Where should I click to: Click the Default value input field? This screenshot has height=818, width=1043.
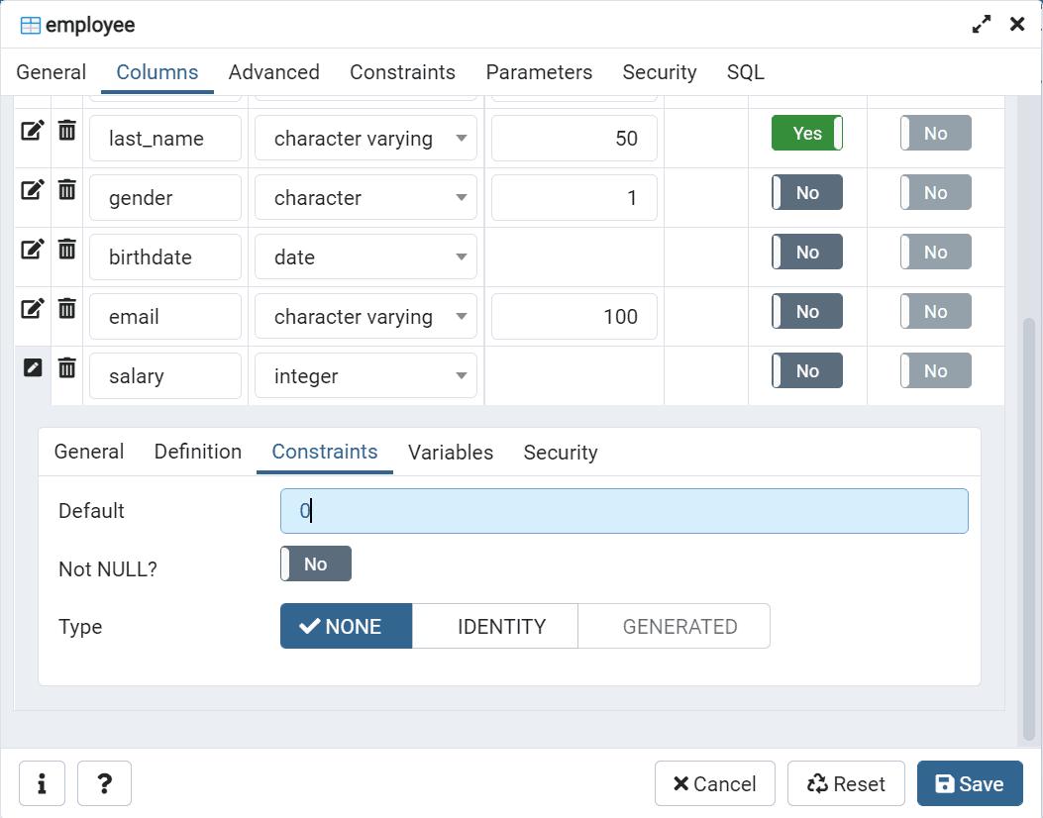coord(624,511)
